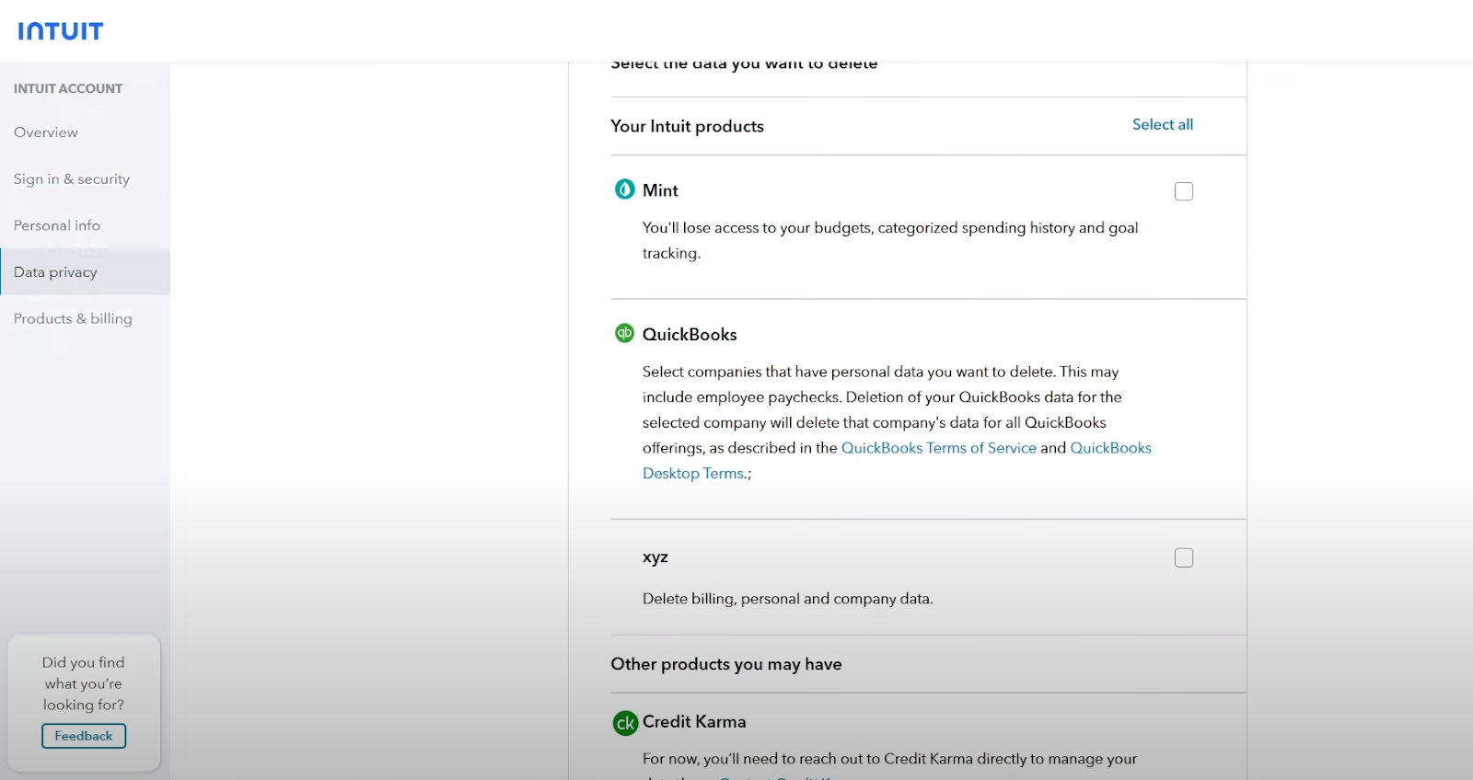1473x780 pixels.
Task: Click 'Other products you may have' heading
Action: [x=726, y=664]
